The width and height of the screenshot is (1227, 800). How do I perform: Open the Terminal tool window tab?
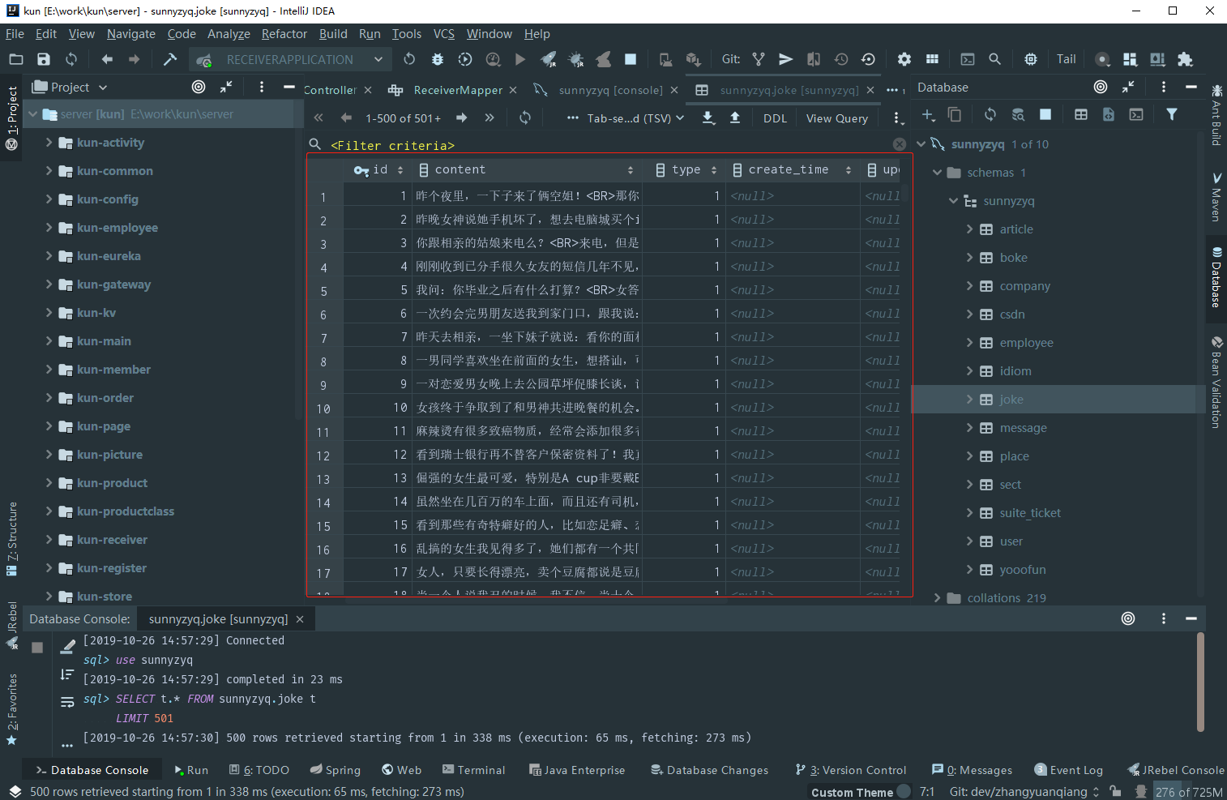474,770
